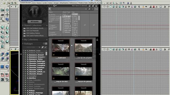
Task: Open UDK Cool Materials collection
Action: (32, 31)
